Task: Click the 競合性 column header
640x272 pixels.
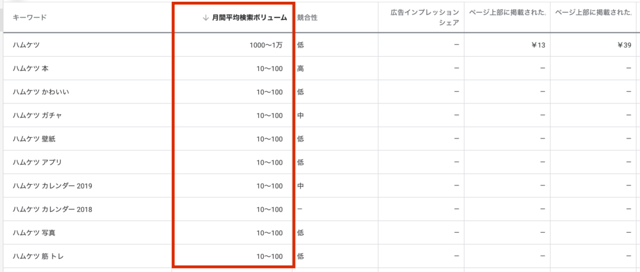Action: click(x=307, y=17)
